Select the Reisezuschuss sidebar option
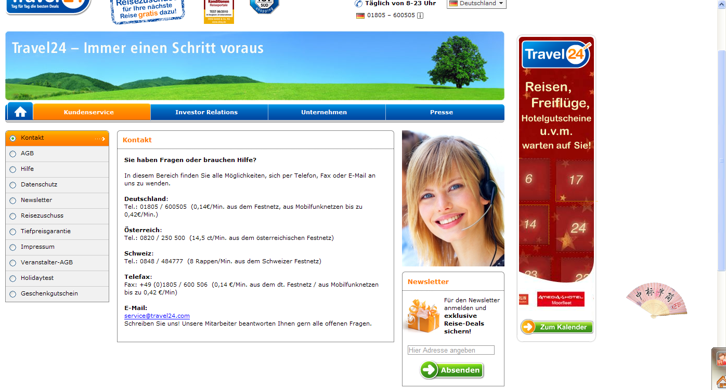The image size is (726, 390). tap(57, 216)
